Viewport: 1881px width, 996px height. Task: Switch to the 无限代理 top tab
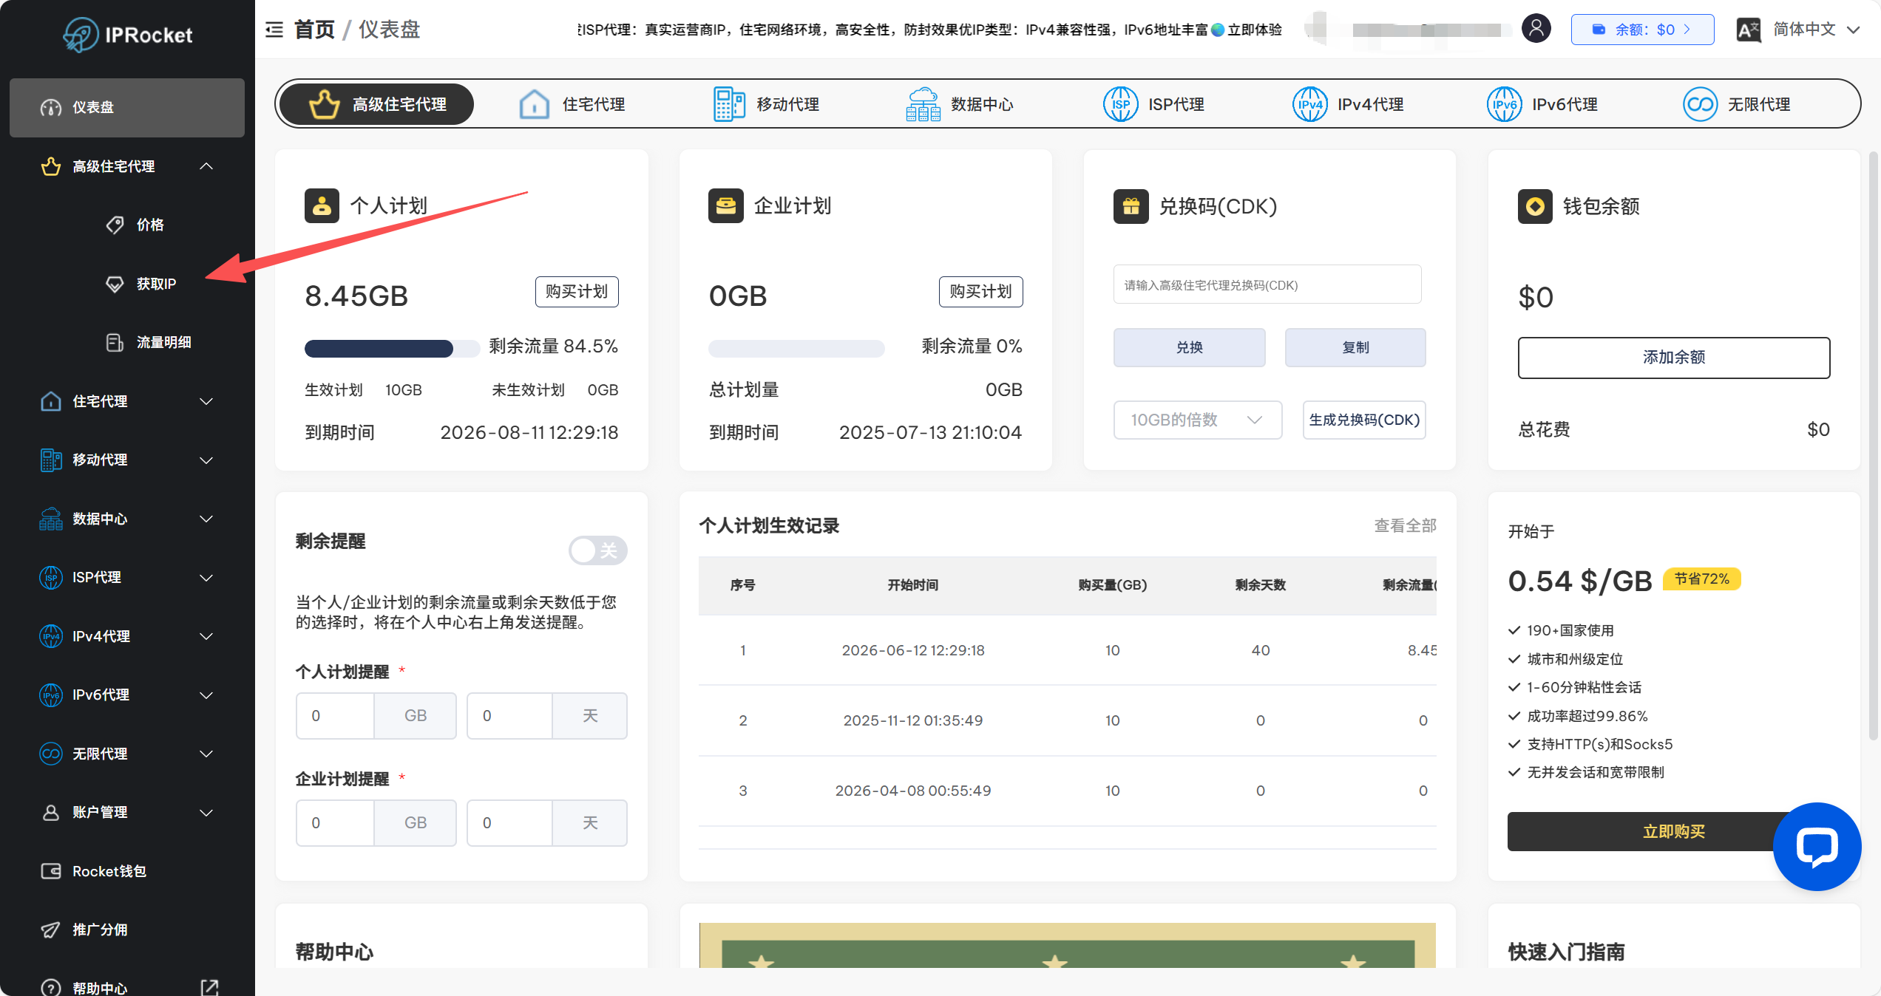click(x=1737, y=104)
